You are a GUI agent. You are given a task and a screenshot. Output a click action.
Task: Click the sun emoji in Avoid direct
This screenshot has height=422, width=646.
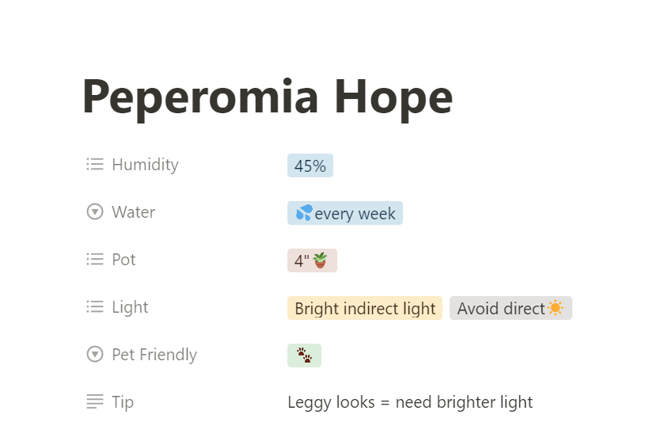click(x=556, y=308)
